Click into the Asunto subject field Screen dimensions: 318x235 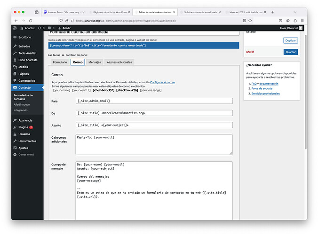tap(154, 125)
